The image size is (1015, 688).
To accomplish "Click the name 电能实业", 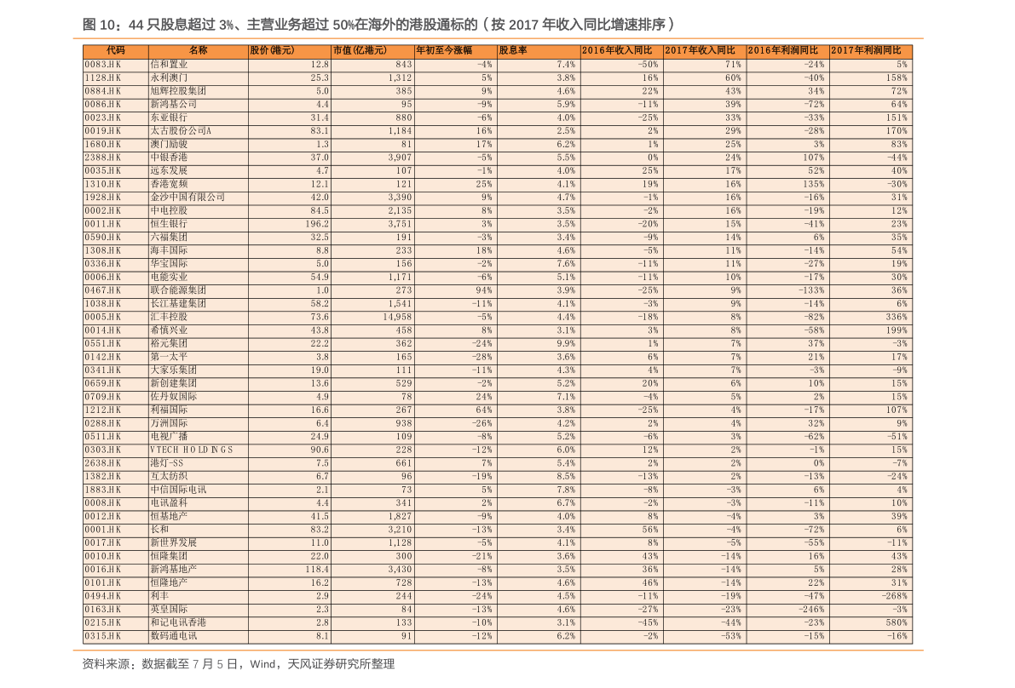I will [169, 277].
